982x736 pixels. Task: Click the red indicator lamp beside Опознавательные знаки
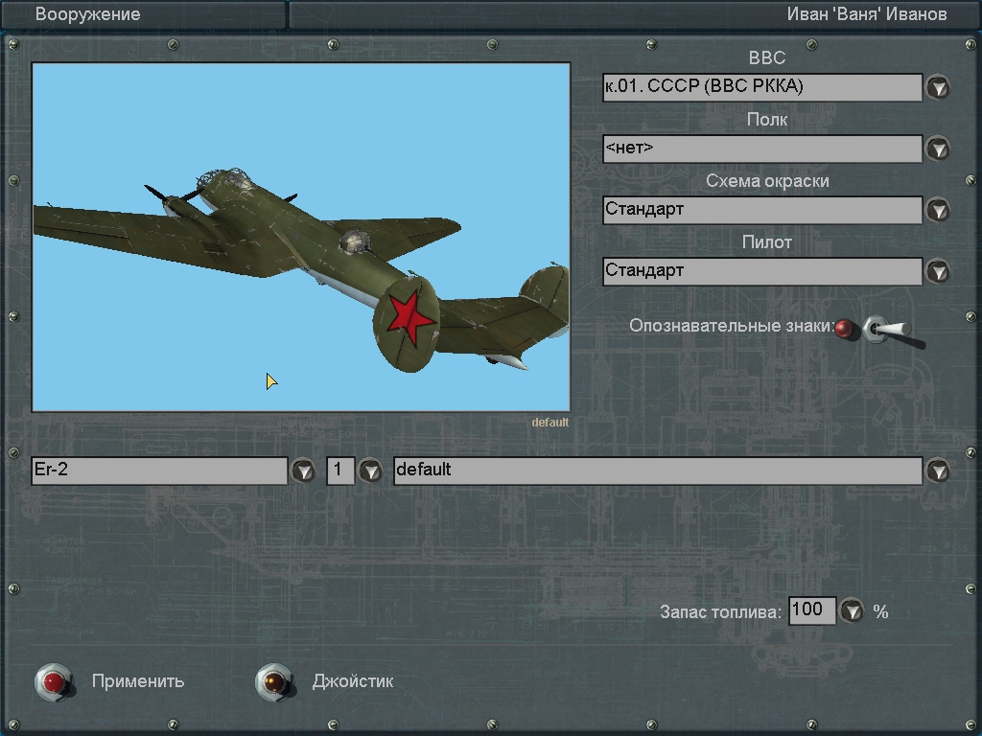pyautogui.click(x=844, y=329)
